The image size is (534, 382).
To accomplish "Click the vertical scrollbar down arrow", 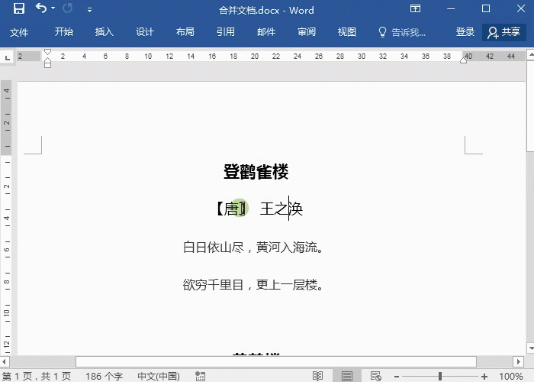I will pos(530,348).
